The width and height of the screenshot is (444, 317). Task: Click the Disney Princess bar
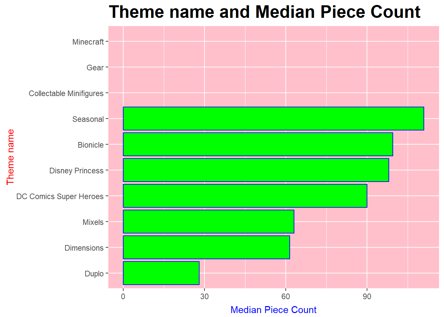[256, 170]
